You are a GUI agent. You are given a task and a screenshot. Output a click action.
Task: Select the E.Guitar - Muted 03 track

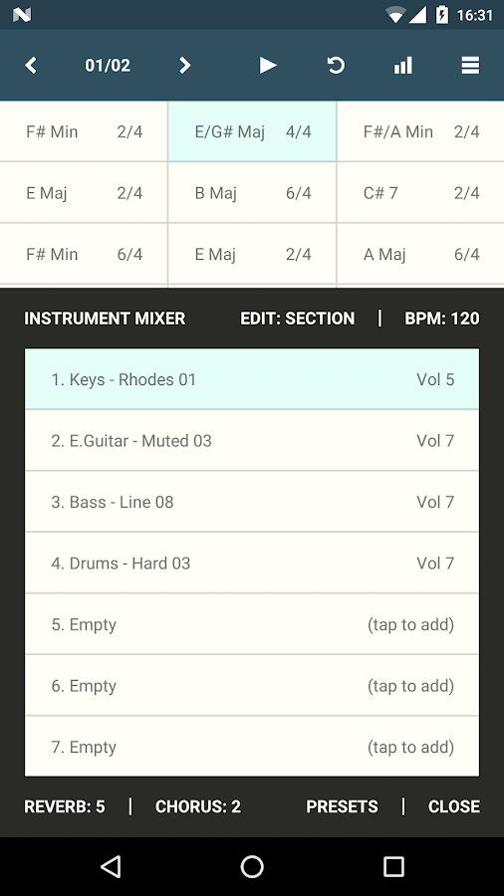pos(252,441)
